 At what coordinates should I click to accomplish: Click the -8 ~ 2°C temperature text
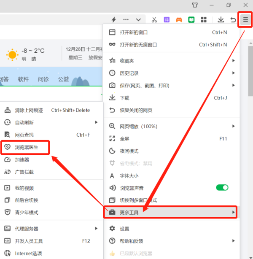coord(33,51)
